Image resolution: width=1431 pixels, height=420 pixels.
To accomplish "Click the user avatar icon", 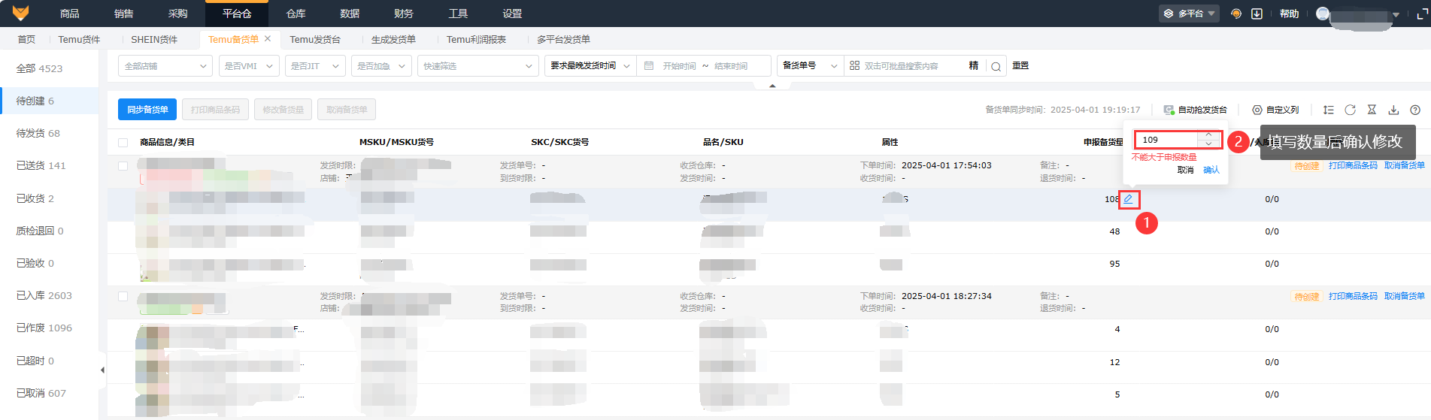I will pos(1323,14).
